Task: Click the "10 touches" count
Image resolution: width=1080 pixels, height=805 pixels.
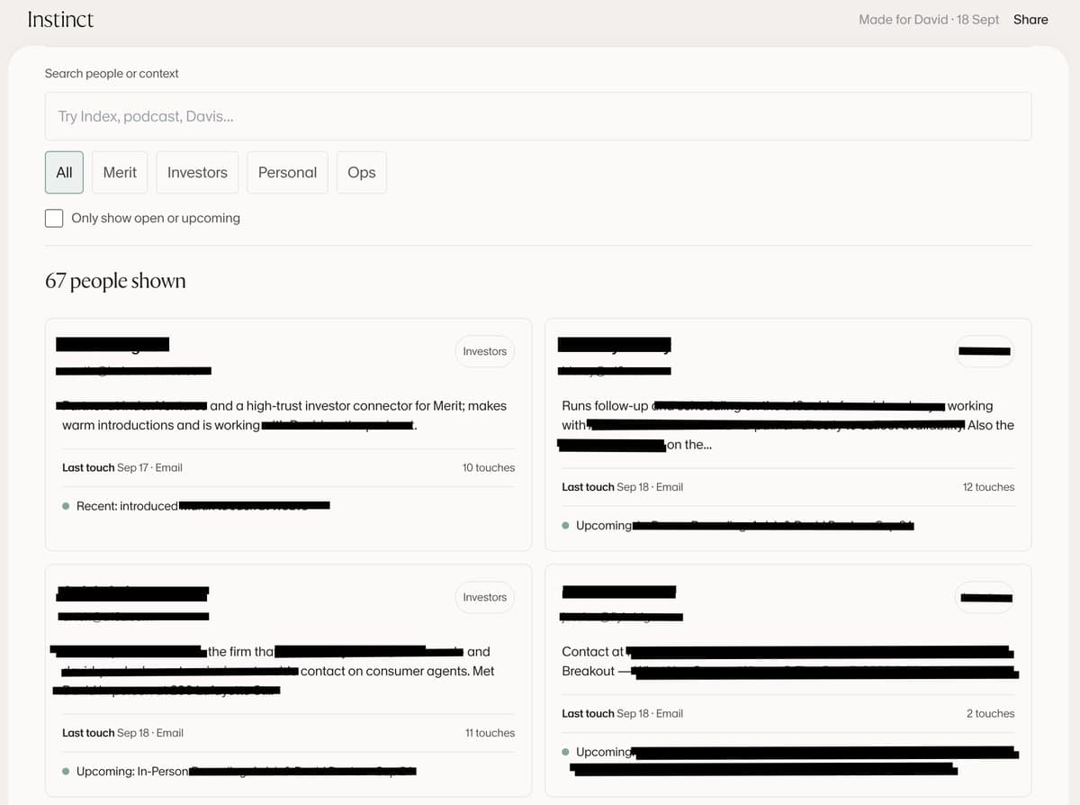Action: 489,467
